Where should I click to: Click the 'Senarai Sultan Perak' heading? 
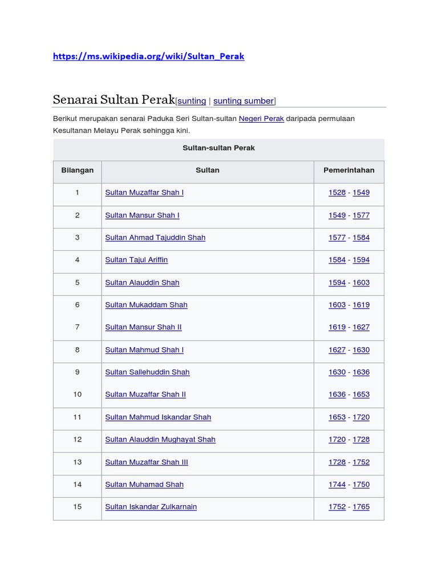coord(113,100)
